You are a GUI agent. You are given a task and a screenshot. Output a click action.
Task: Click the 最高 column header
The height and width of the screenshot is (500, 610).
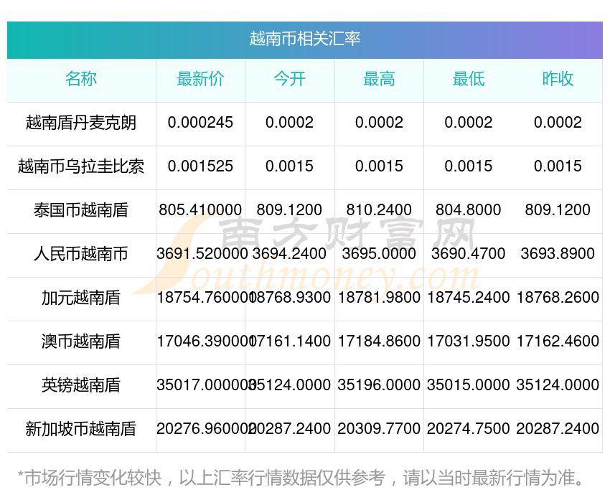tap(379, 79)
